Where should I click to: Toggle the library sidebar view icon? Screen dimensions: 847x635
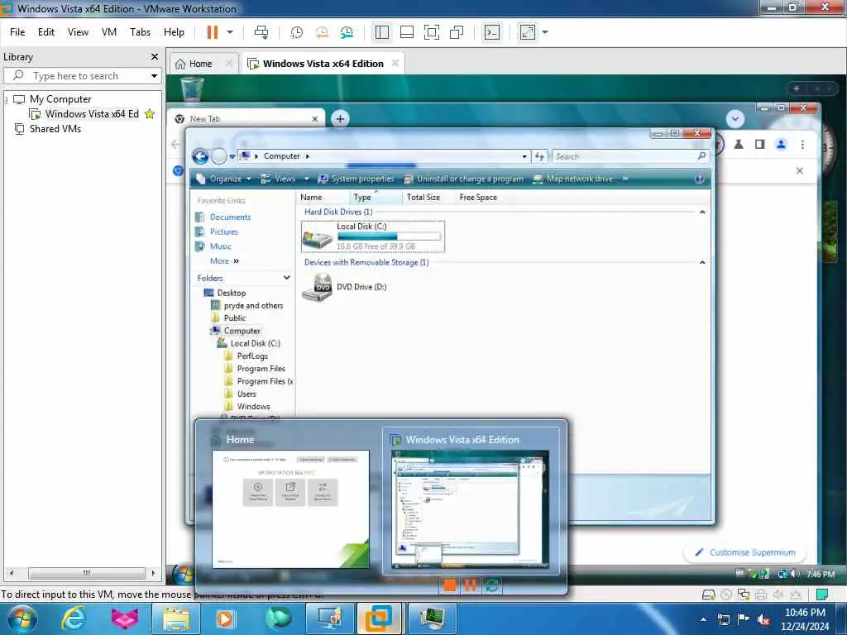[382, 32]
